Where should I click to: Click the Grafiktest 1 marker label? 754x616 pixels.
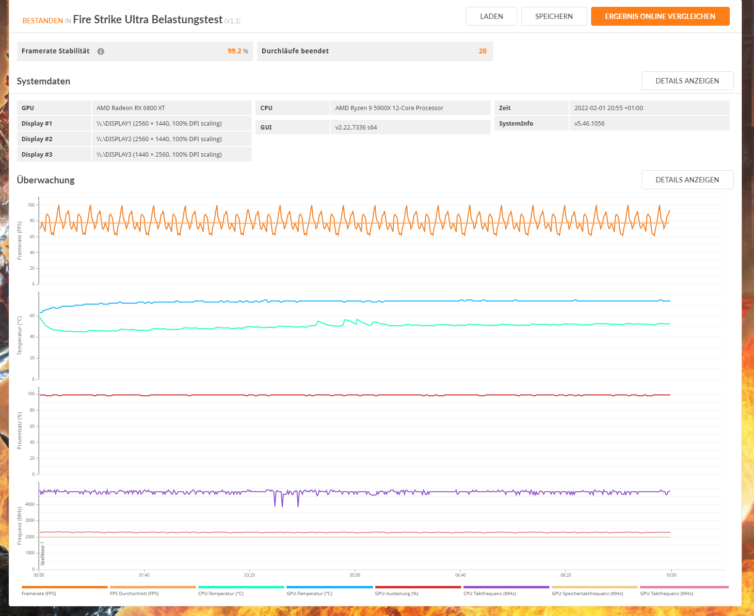pos(43,554)
